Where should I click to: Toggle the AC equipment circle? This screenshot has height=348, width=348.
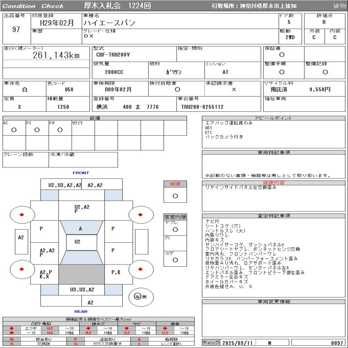pyautogui.click(x=14, y=130)
